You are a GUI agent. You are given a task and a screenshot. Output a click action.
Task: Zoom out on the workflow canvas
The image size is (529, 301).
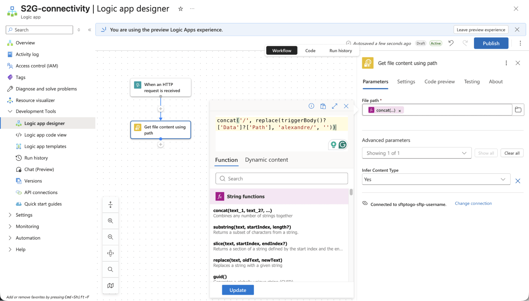pyautogui.click(x=110, y=237)
